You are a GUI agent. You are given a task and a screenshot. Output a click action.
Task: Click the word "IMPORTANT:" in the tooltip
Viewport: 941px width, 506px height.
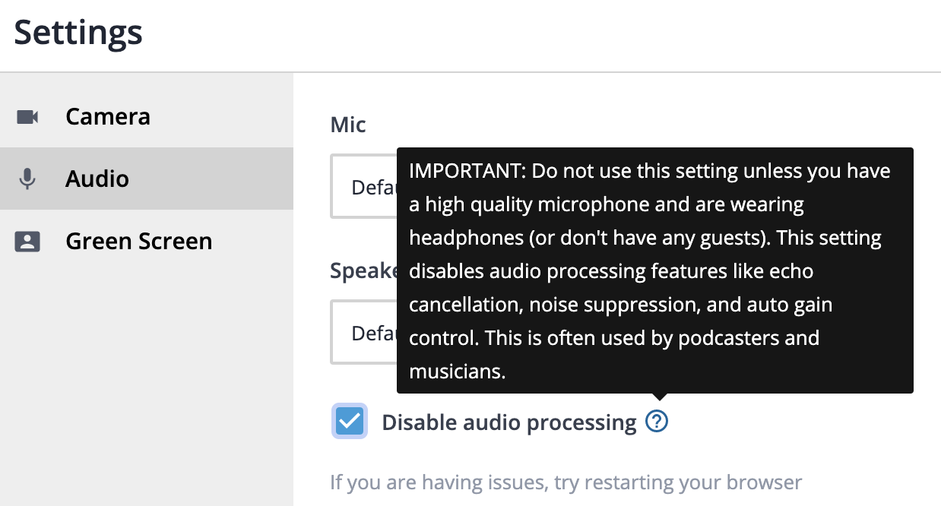click(467, 171)
